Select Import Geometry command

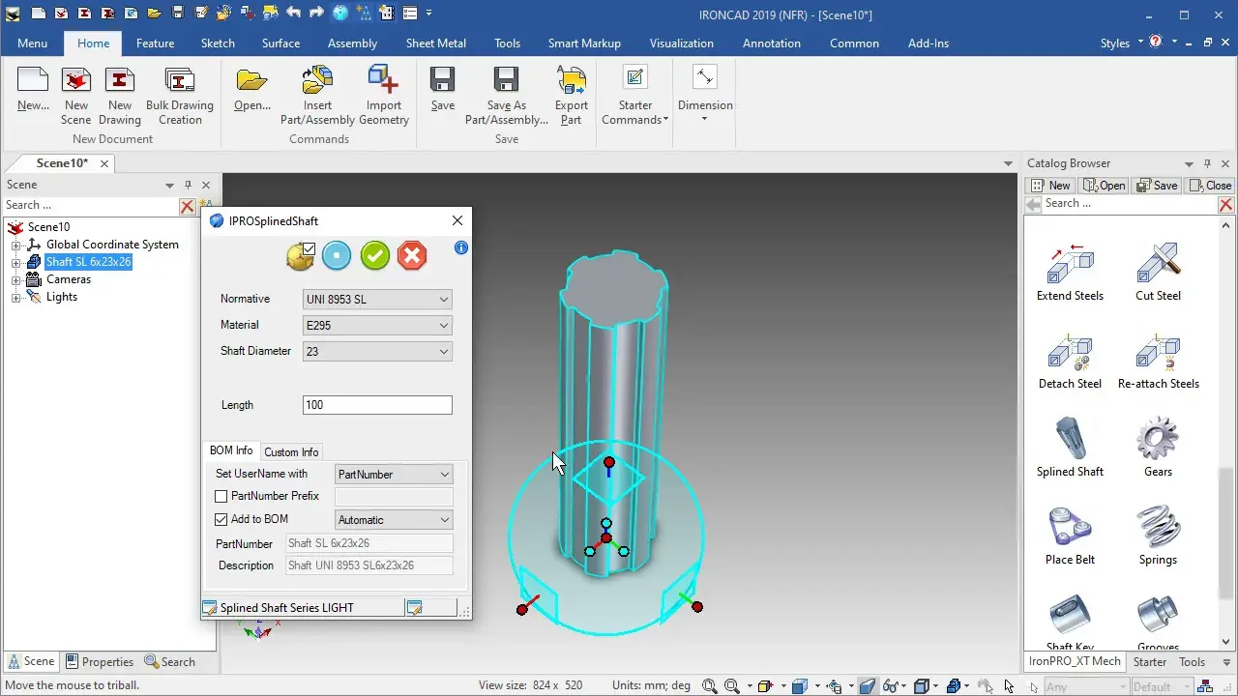click(384, 97)
